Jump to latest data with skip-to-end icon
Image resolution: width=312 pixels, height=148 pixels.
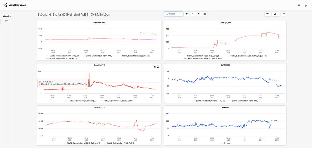coord(198,14)
